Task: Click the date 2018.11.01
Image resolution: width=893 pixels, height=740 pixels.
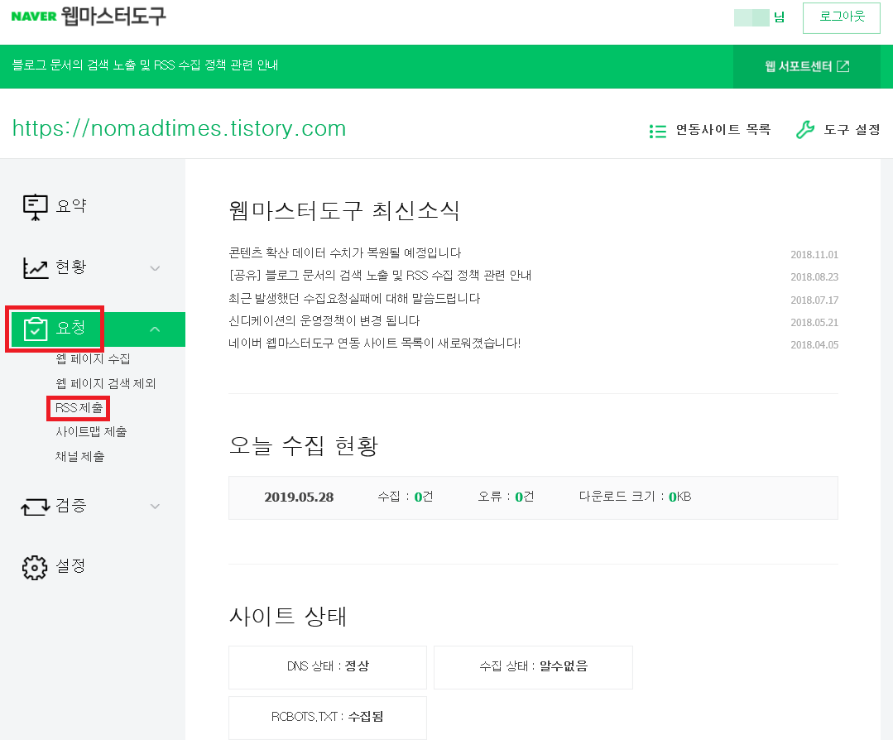Action: tap(814, 255)
